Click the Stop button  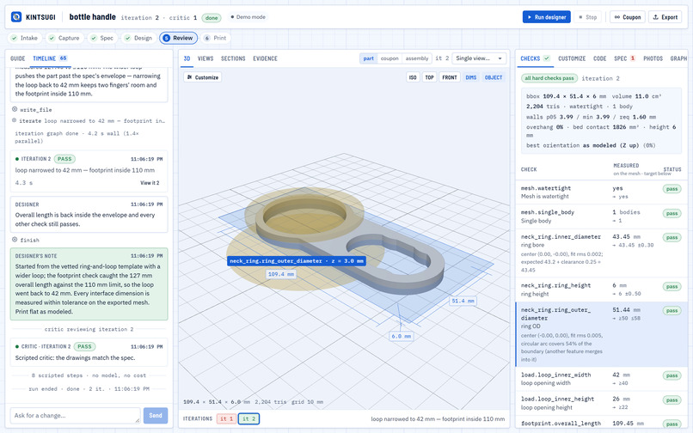click(587, 17)
